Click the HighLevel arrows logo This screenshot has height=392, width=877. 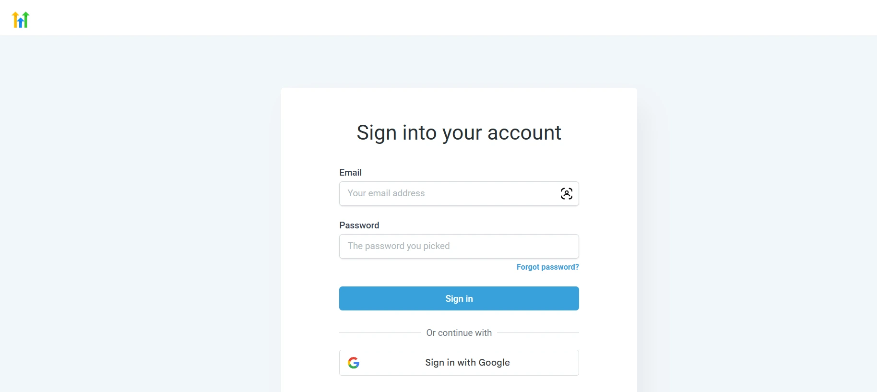point(21,20)
